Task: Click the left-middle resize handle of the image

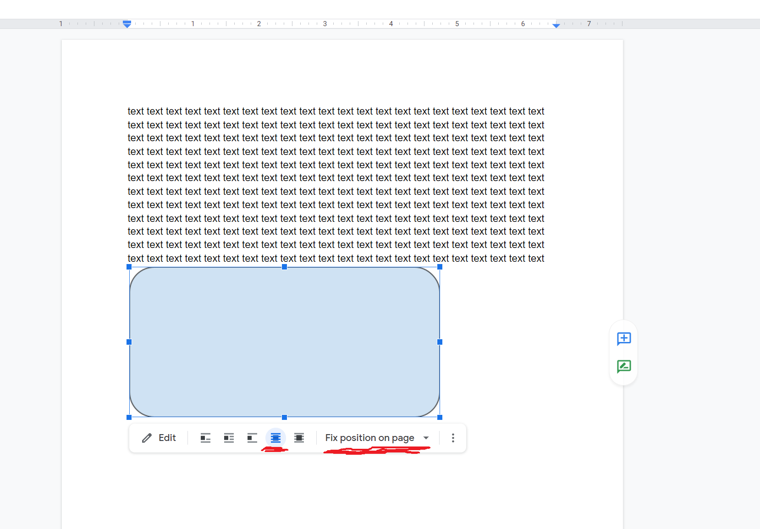Action: click(x=129, y=342)
